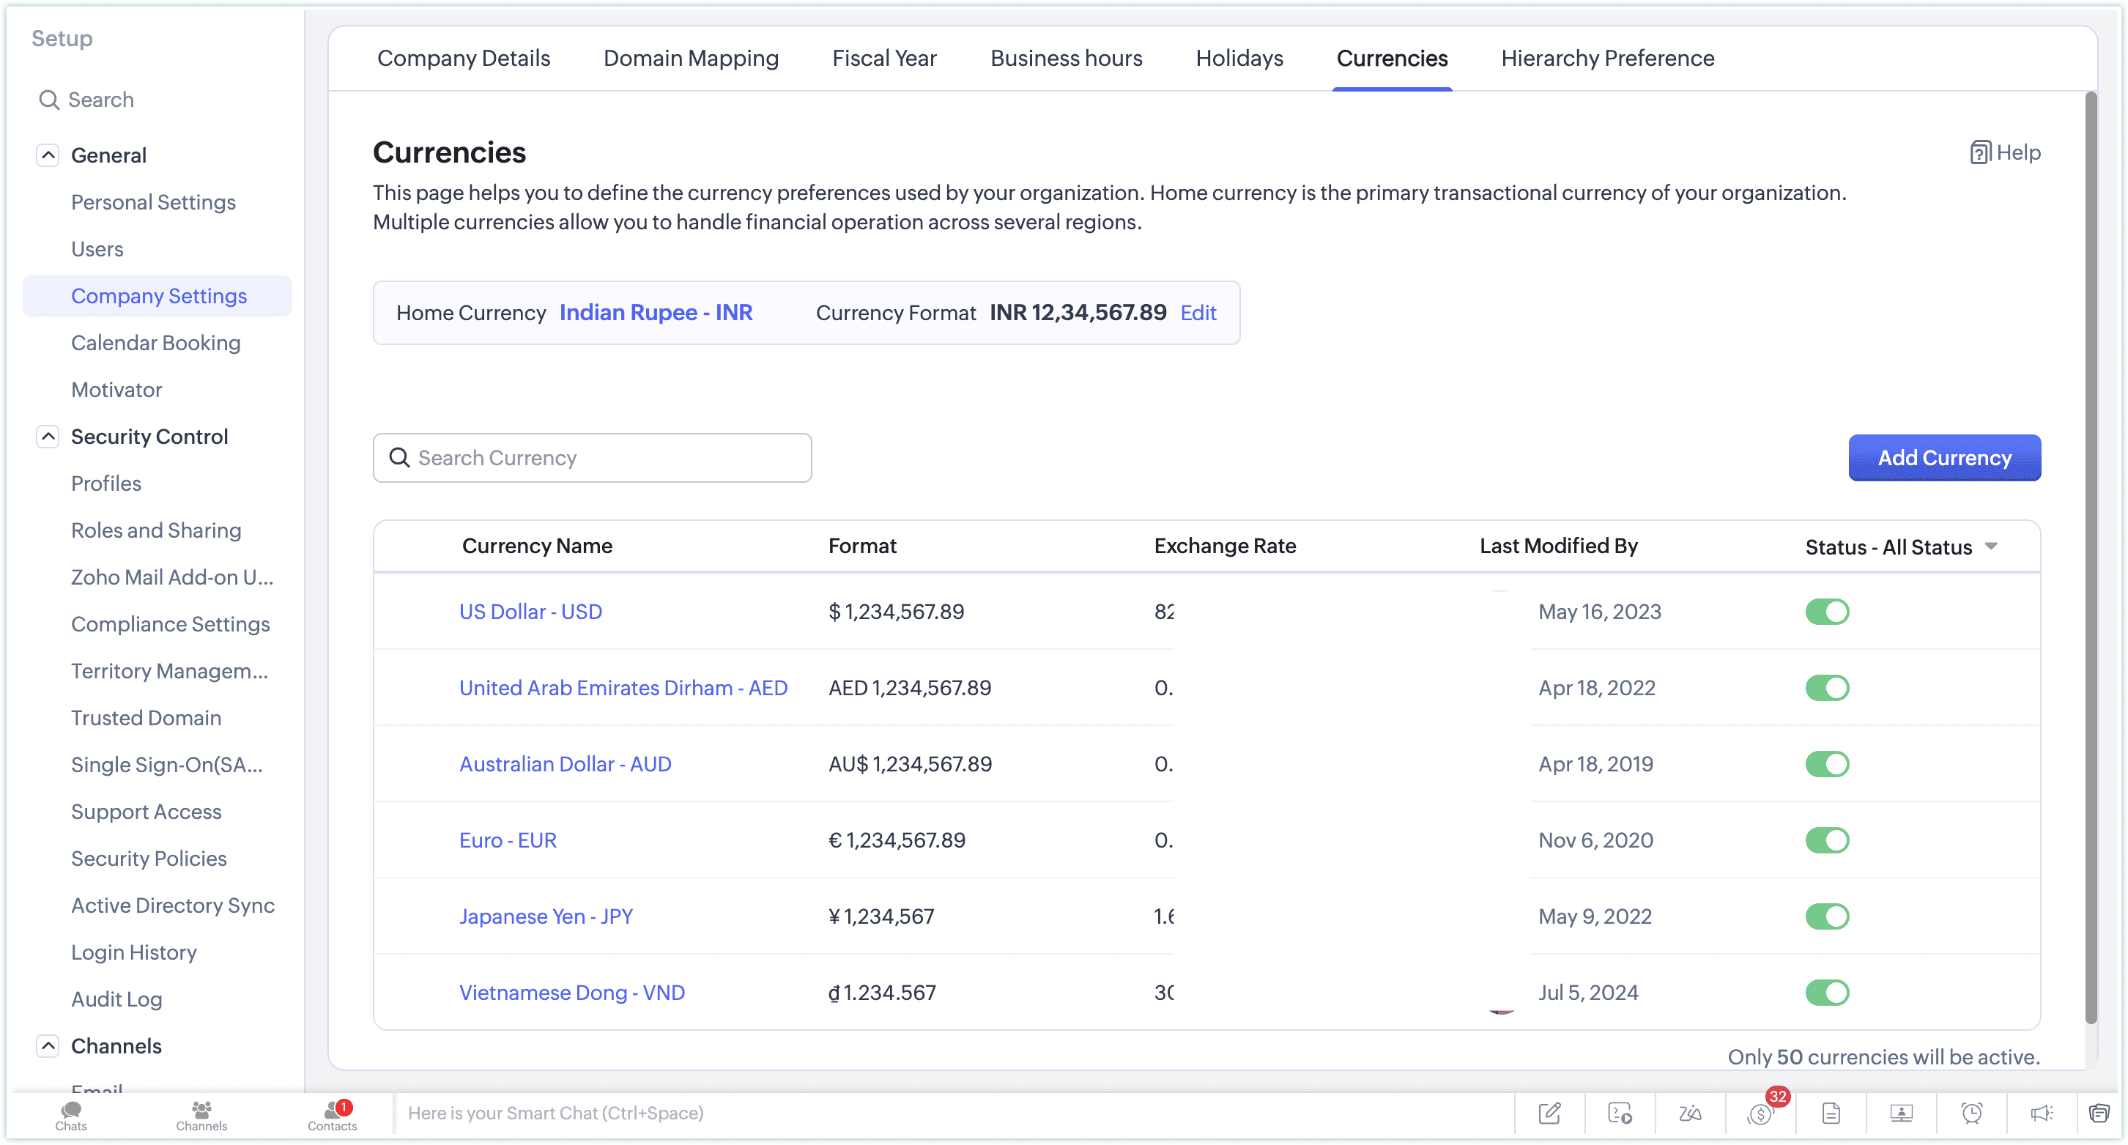Open the Chats icon in bottom bar
The image size is (2128, 1145).
71,1114
